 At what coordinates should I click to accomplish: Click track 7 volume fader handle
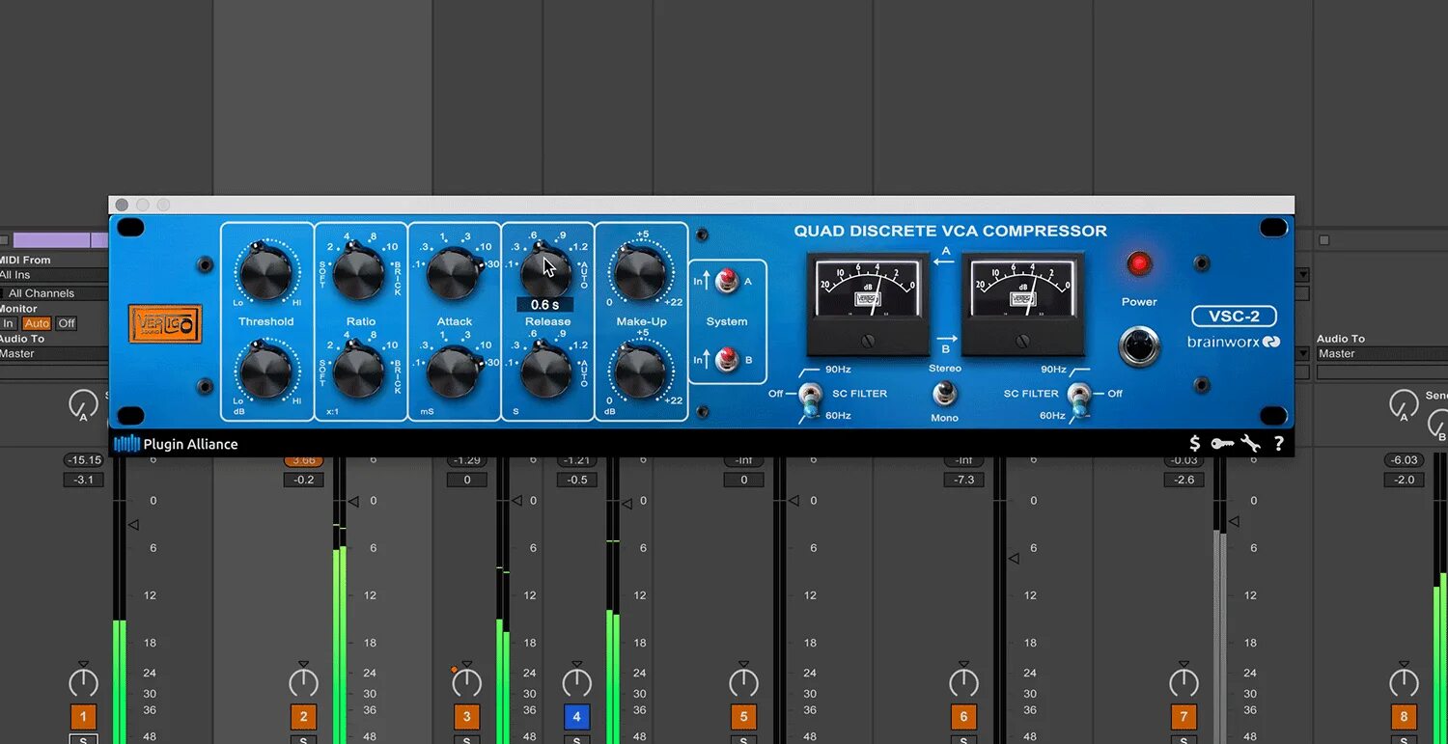coord(1233,522)
